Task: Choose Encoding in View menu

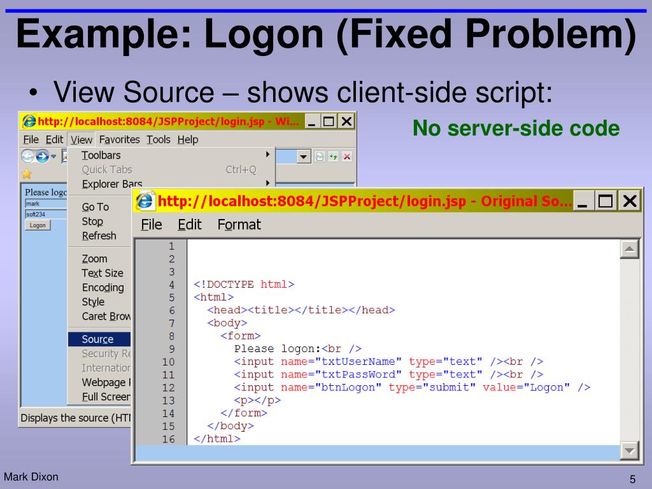Action: coord(100,288)
